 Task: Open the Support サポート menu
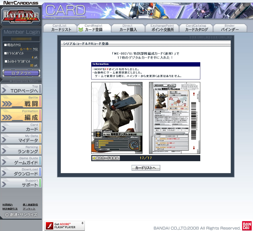coord(21,183)
